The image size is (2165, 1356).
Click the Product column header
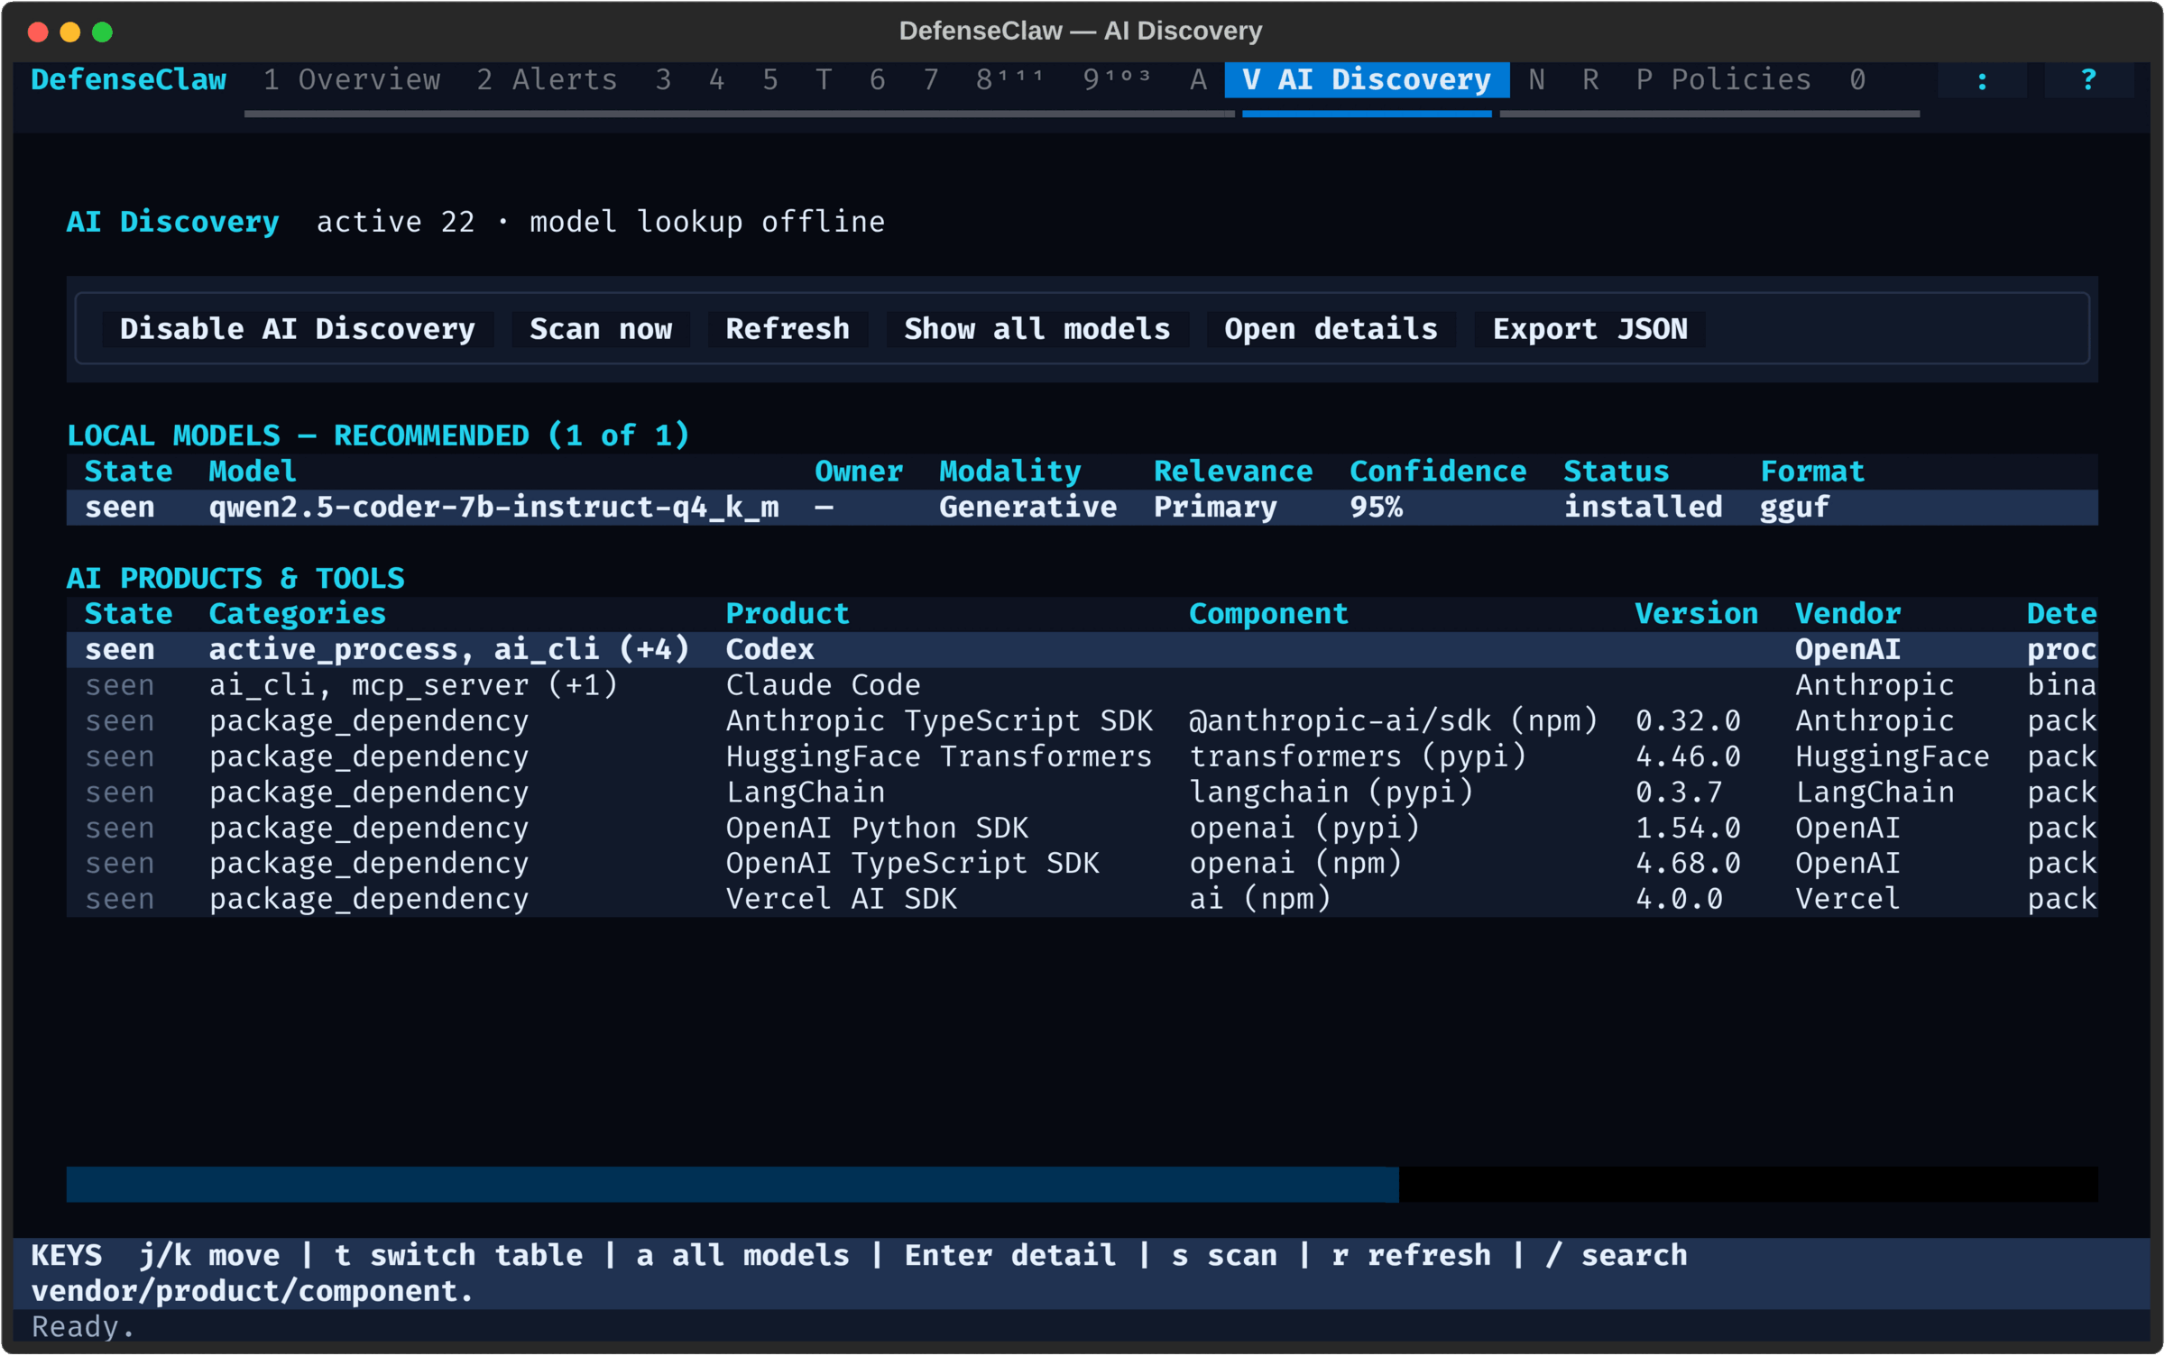788,614
